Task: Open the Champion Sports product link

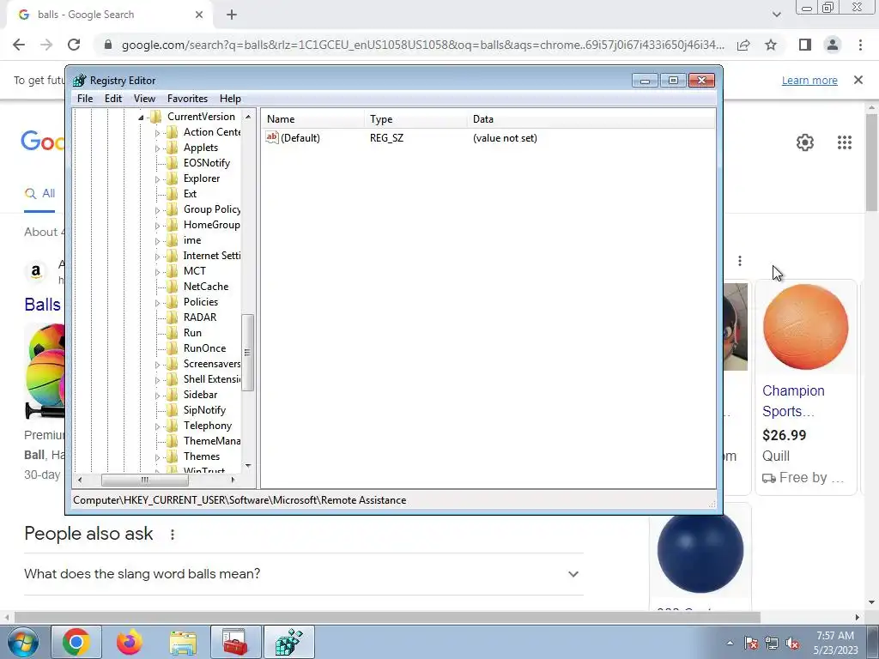Action: click(793, 402)
